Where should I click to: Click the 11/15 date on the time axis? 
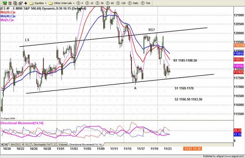(x=127, y=149)
